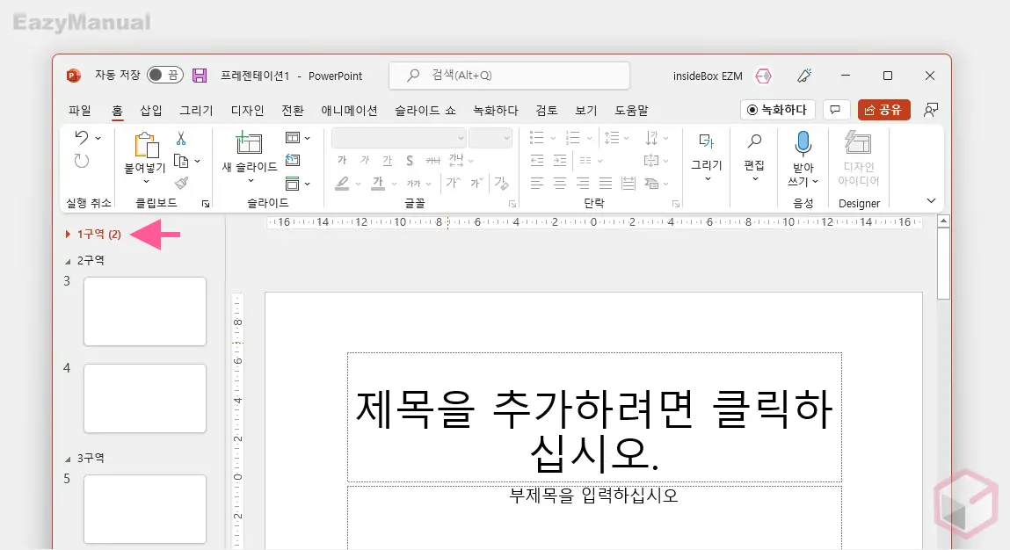Screen dimensions: 1010x550
Task: Click the PowerPoint app logo
Action: pos(74,76)
